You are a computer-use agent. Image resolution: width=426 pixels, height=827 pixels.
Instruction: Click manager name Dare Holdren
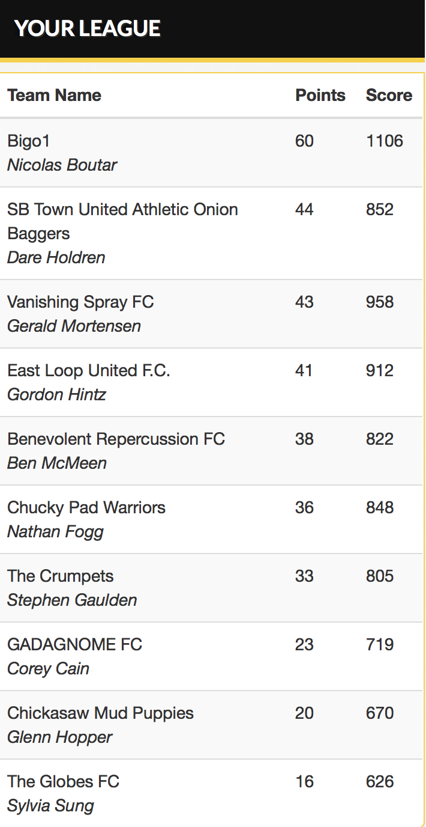56,257
